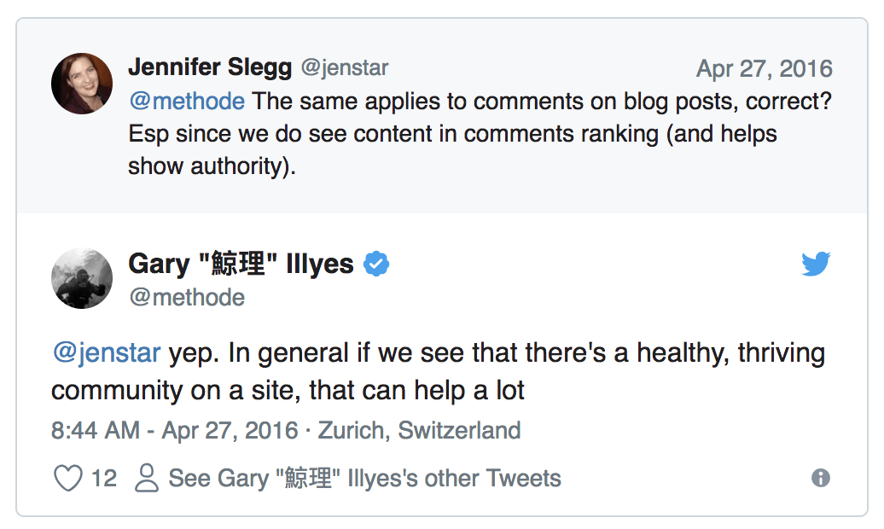The image size is (884, 529).
Task: Open the Apr 27, 2016 date link
Action: pyautogui.click(x=764, y=68)
